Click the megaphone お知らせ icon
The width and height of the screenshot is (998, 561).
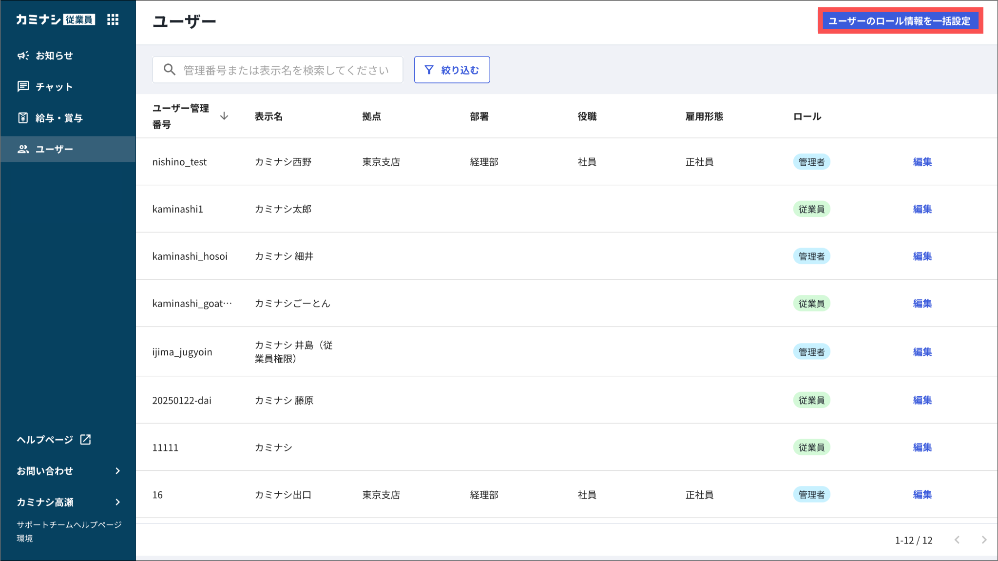[x=23, y=56]
